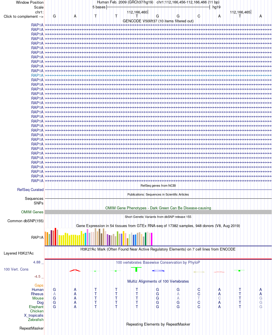Select the Gaps label in Multiz alignment
This screenshot has height=335, width=272.
point(39,285)
